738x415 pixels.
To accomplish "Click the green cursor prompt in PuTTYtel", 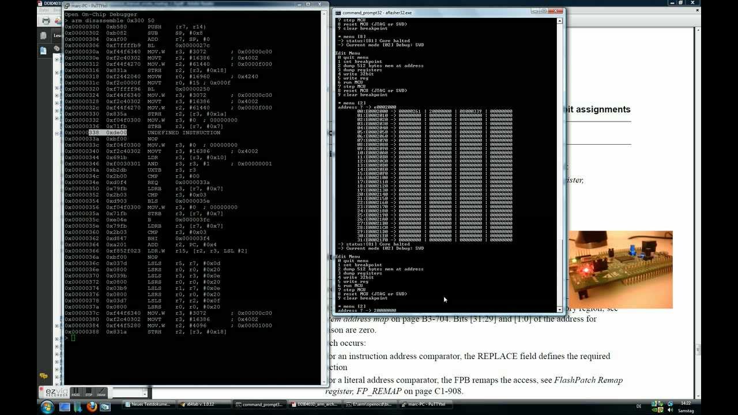I will click(x=73, y=338).
